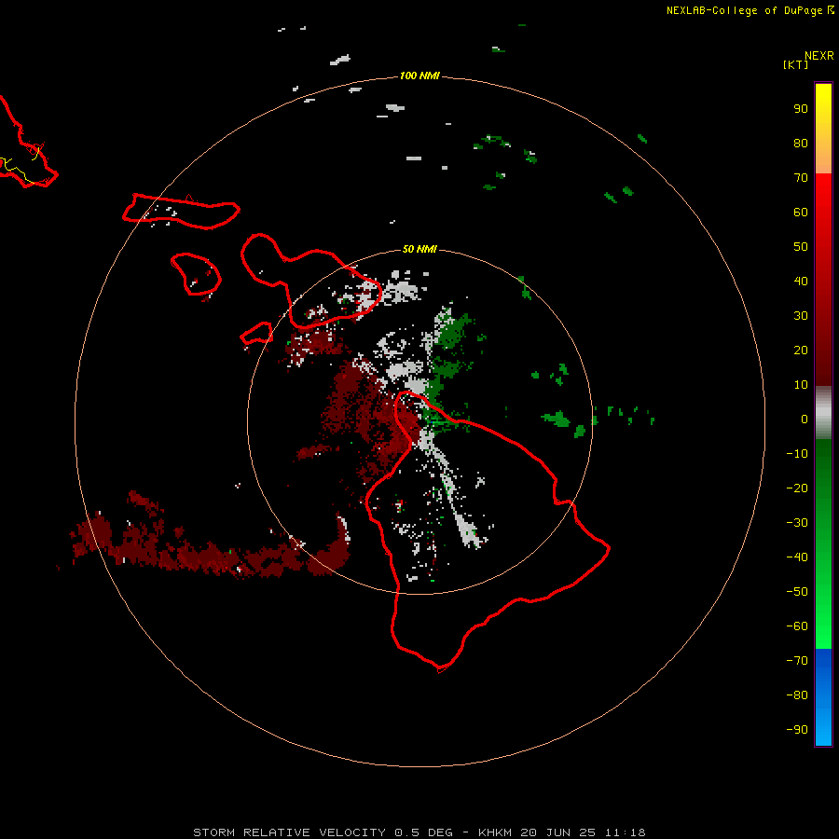Click the -50 value on the velocity scale
This screenshot has height=839, width=839.
[797, 592]
